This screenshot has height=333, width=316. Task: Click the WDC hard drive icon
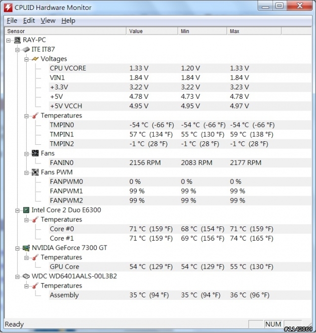(x=26, y=276)
